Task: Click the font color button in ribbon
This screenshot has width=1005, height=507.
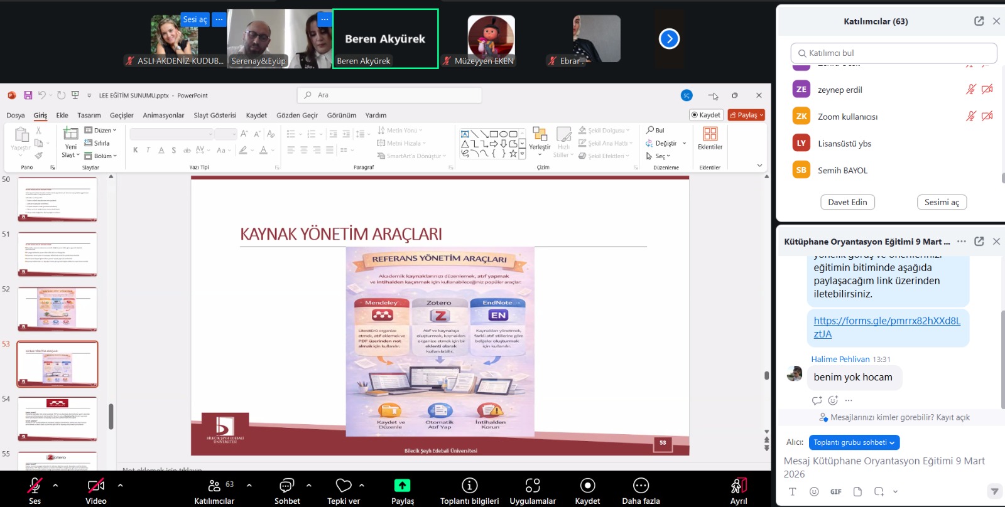Action: click(x=264, y=150)
